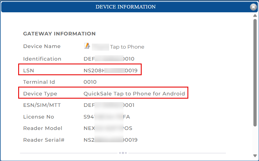Select QuickSale Tap to Phone for Android text
This screenshot has width=259, height=161.
pyautogui.click(x=134, y=94)
